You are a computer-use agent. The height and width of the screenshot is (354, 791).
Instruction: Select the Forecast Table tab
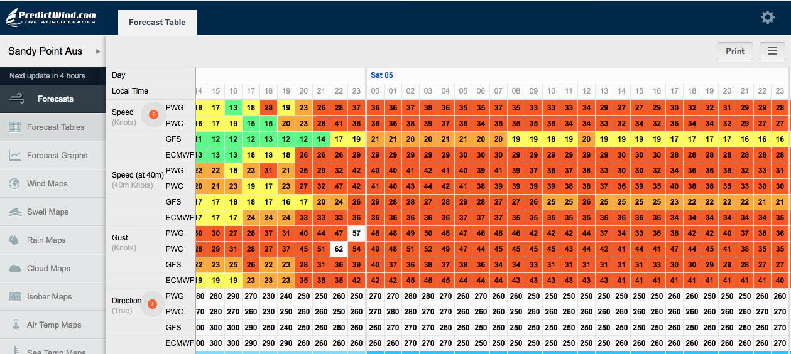[x=157, y=23]
